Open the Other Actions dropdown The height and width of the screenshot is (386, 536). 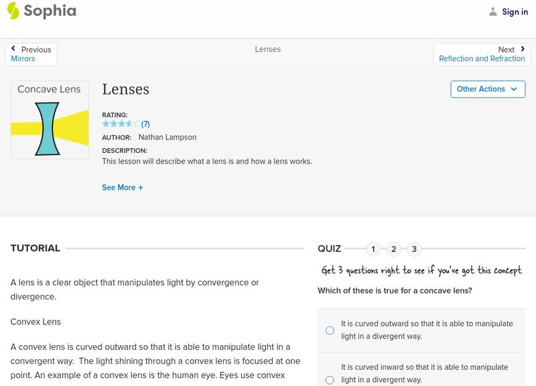pyautogui.click(x=487, y=89)
